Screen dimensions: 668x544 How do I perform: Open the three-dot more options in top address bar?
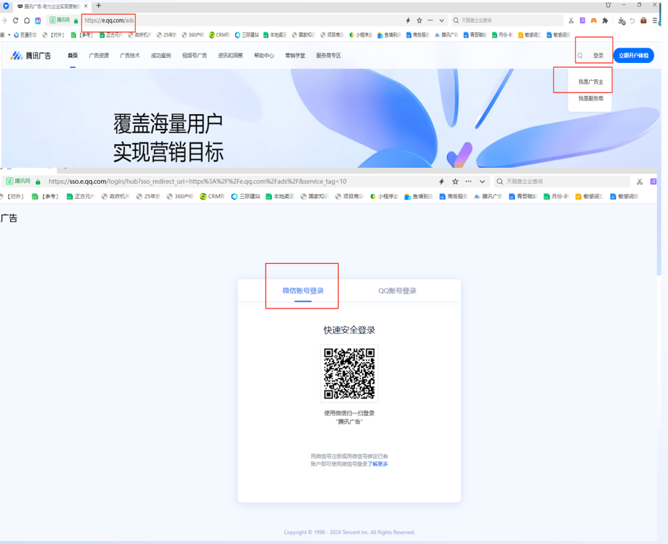[430, 20]
